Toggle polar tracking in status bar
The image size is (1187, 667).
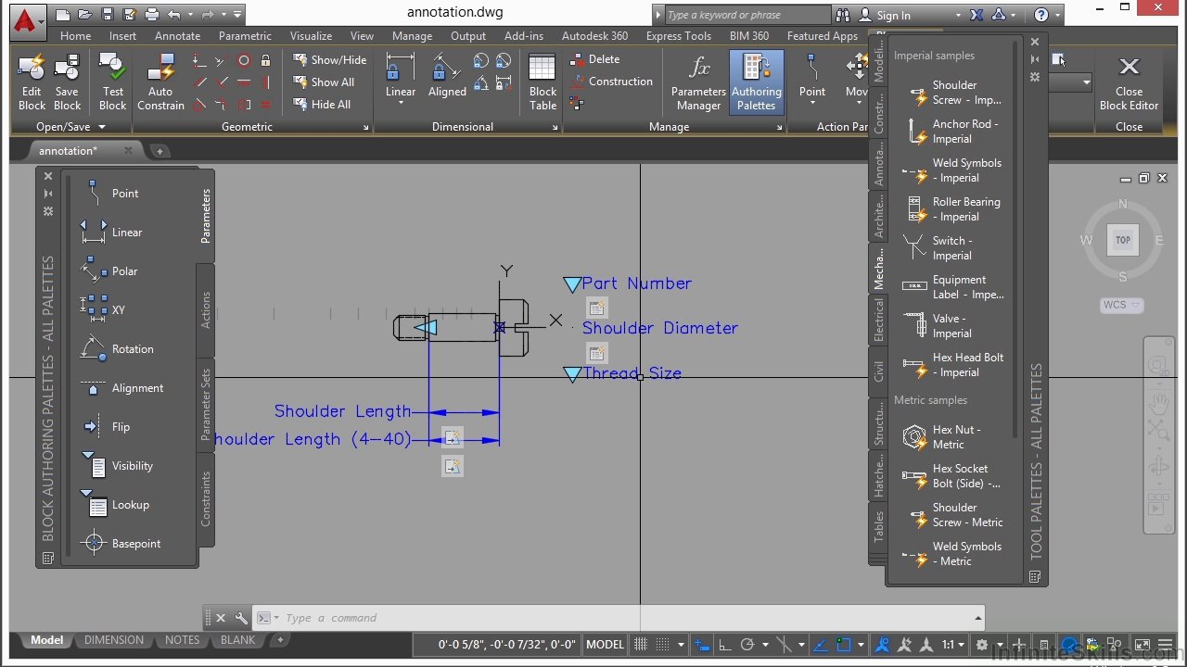pos(747,645)
